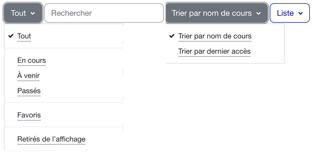Choose the En cours filter option
Image resolution: width=316 pixels, height=163 pixels.
(x=31, y=61)
